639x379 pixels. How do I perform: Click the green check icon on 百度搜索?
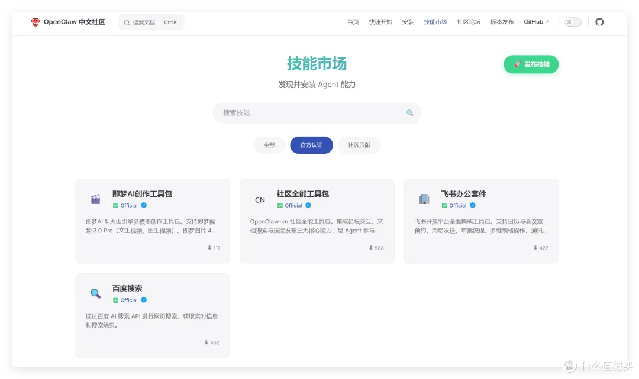pos(116,300)
